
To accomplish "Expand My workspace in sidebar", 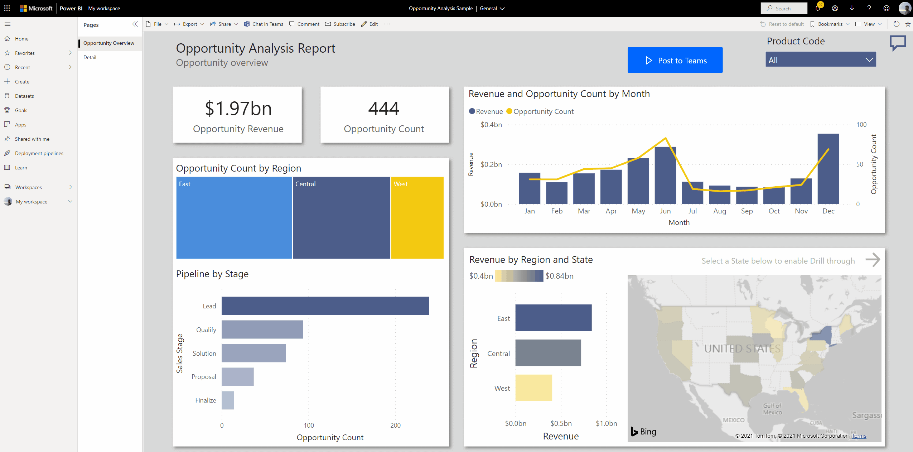I will point(70,202).
